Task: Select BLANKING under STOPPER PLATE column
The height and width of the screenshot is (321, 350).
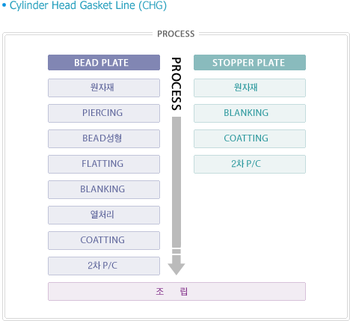Action: click(250, 113)
